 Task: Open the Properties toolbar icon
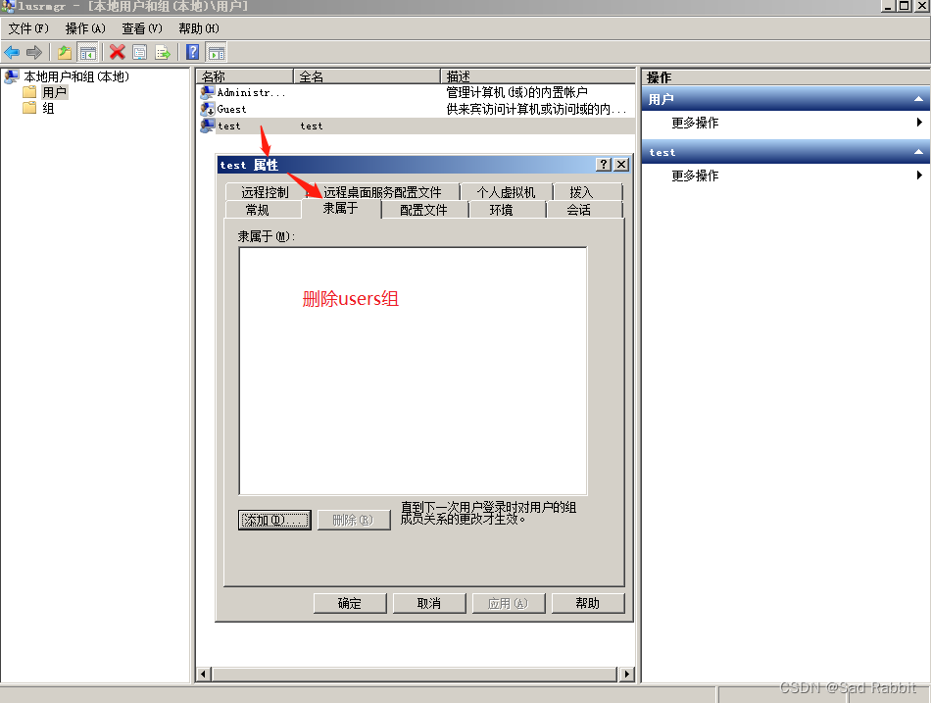139,53
